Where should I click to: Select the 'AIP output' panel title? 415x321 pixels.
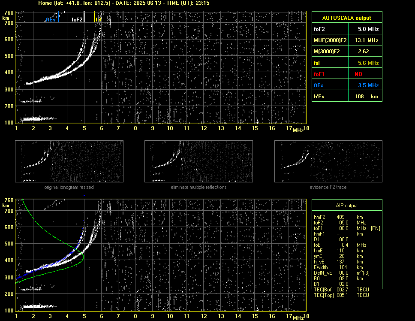pyautogui.click(x=346, y=206)
